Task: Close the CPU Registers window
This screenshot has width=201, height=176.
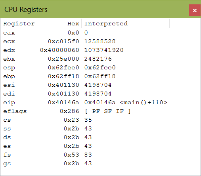Action: [x=195, y=10]
